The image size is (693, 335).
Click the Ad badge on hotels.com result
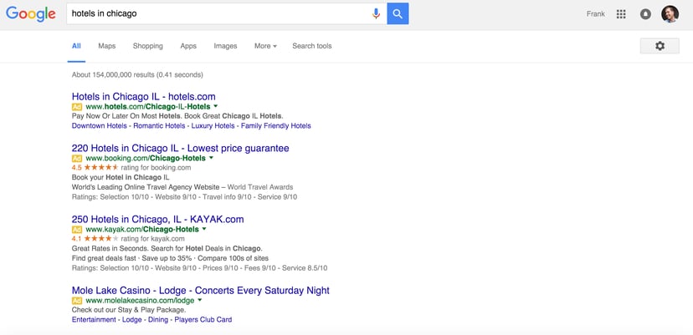(x=77, y=107)
